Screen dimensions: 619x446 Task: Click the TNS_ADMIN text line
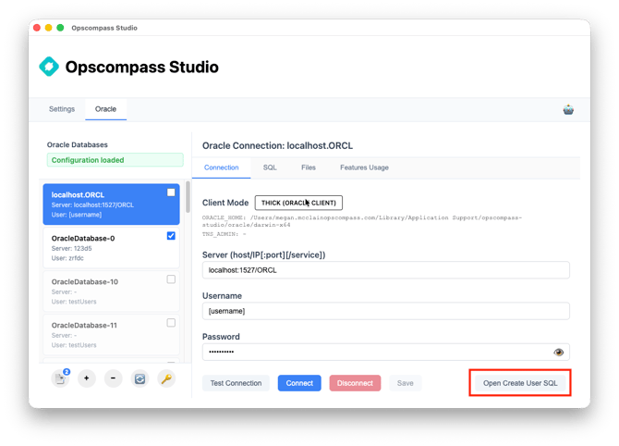tap(225, 234)
